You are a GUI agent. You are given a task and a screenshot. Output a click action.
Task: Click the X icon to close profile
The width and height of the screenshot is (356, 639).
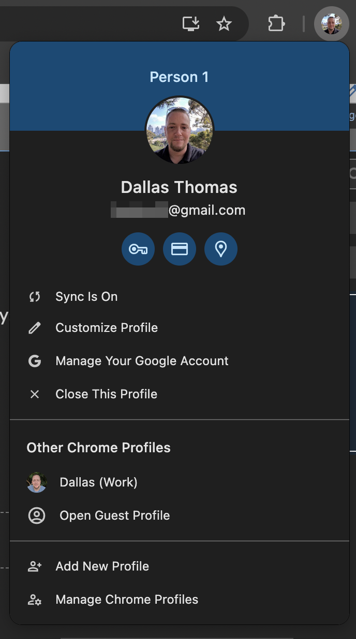(x=35, y=394)
